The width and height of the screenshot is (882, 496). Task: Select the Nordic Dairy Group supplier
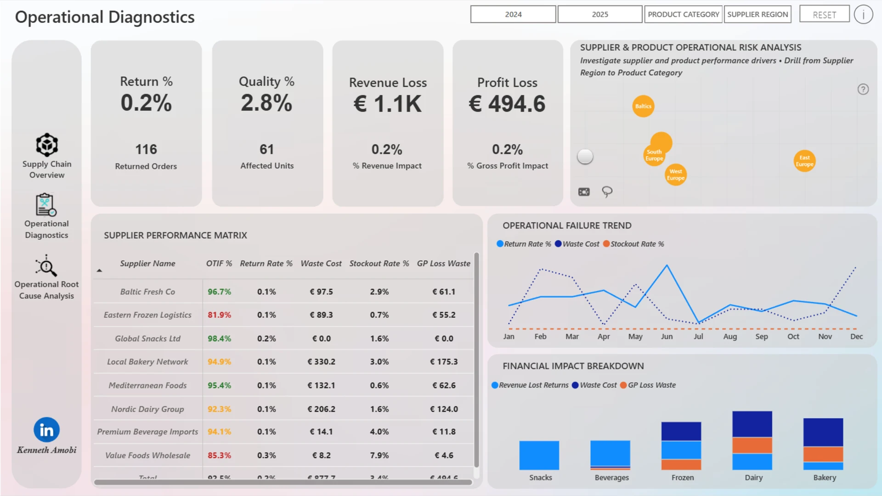[147, 409]
